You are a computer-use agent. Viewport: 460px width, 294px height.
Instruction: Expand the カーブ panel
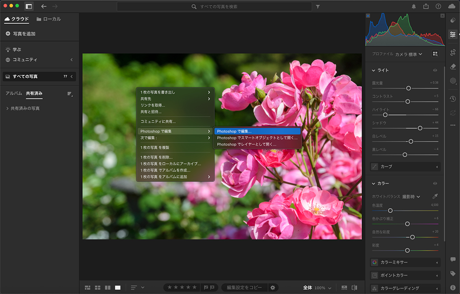coord(405,167)
